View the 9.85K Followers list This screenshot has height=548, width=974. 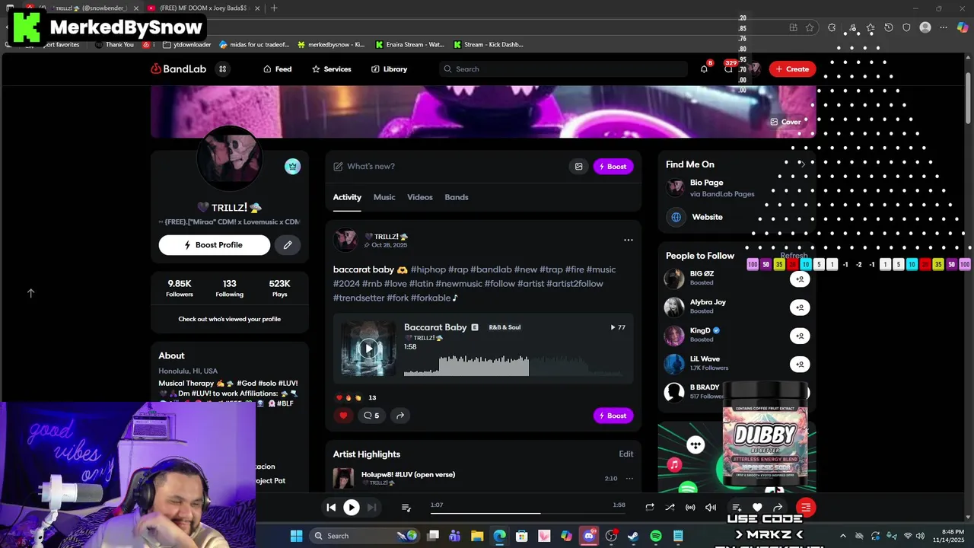tap(180, 288)
